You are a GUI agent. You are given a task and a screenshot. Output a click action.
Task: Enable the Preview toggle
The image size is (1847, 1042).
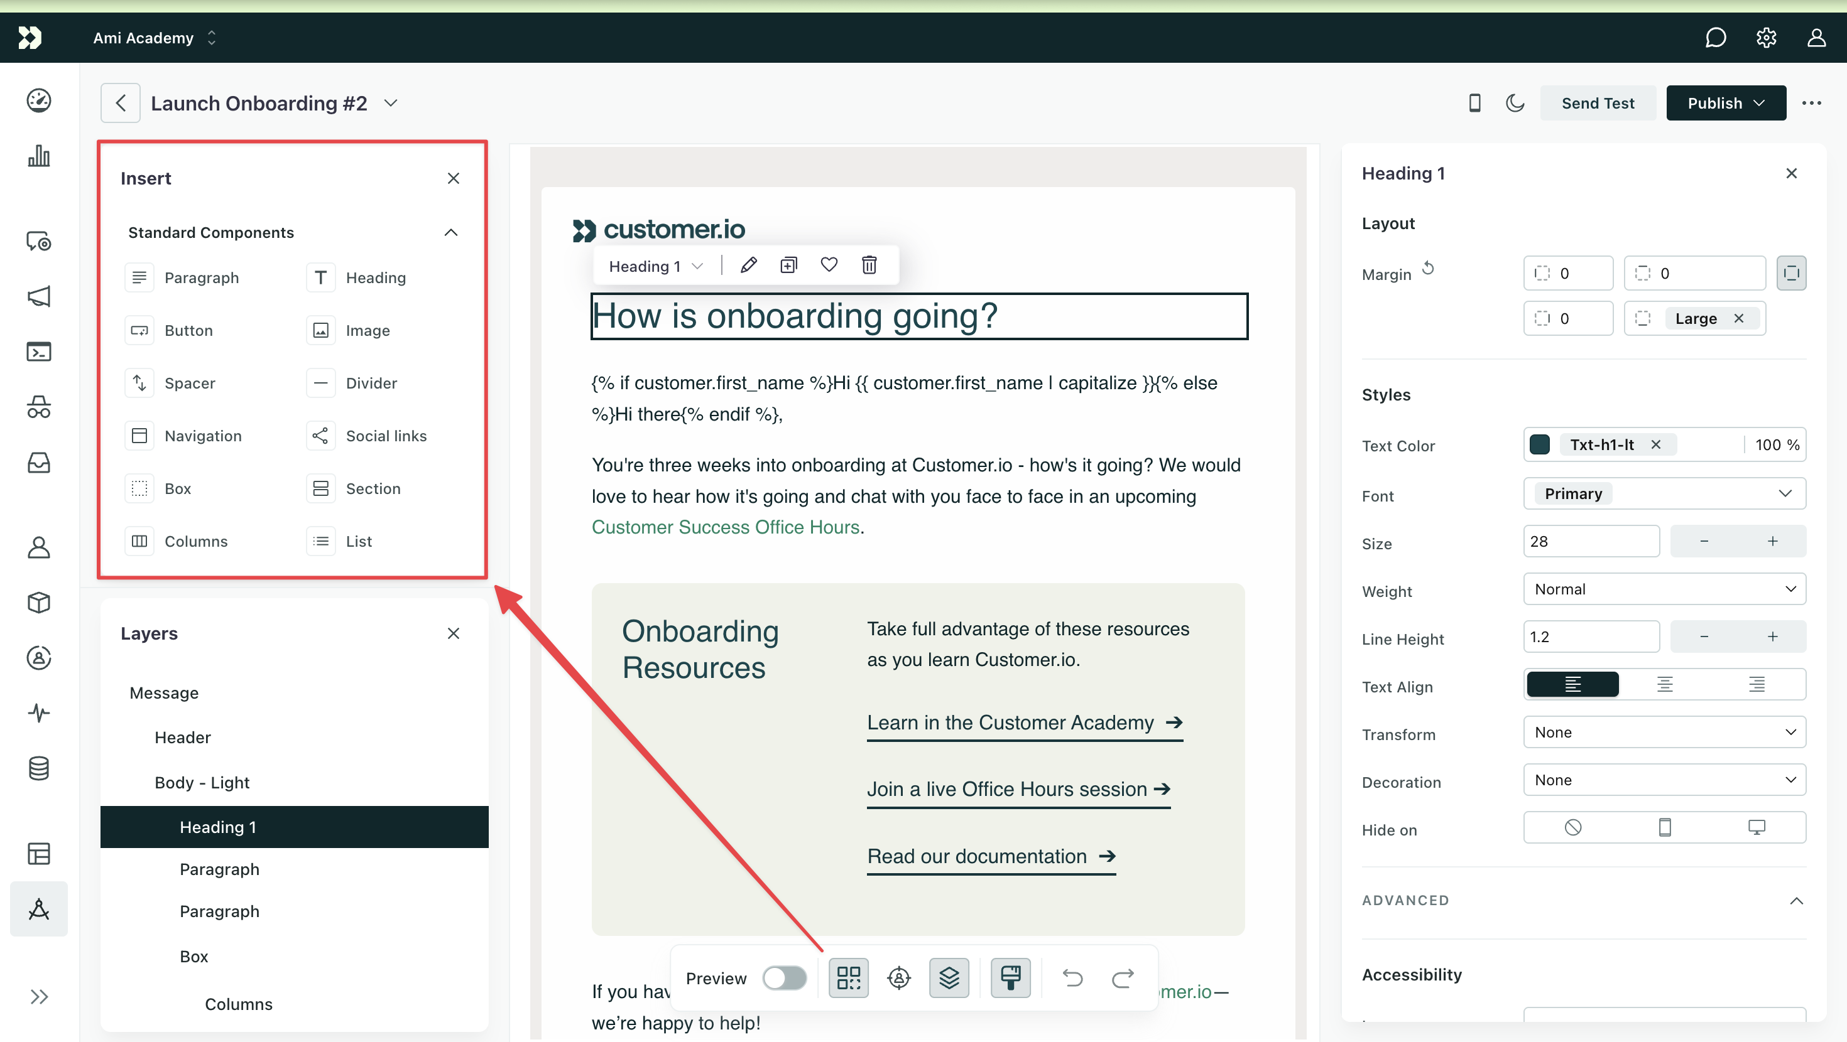point(785,977)
